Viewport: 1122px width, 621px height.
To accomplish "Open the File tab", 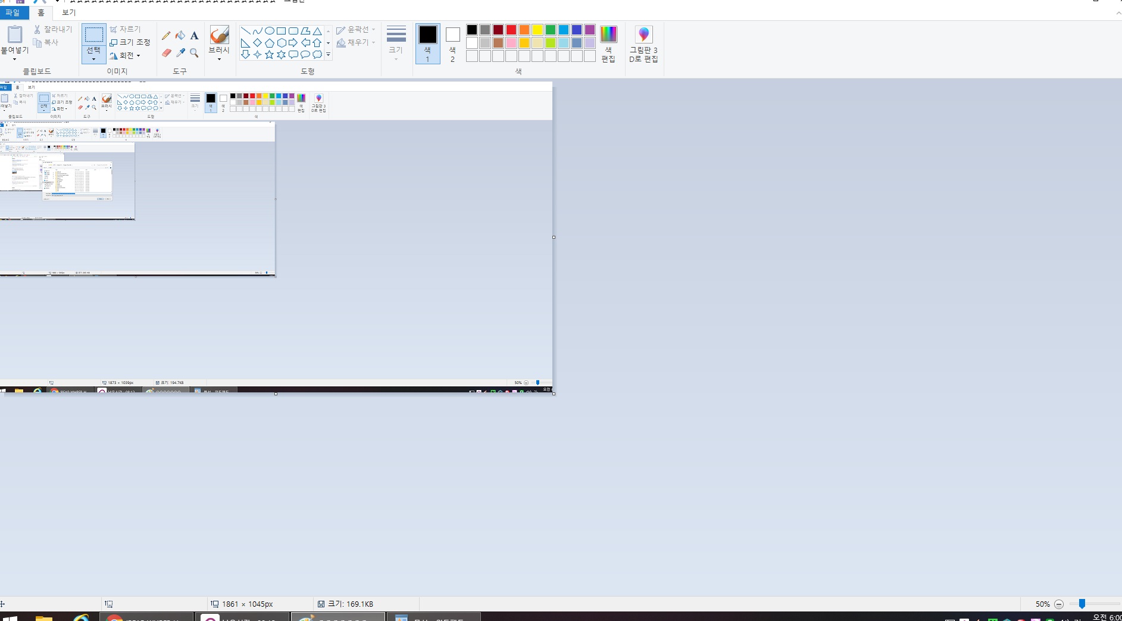I will pyautogui.click(x=13, y=13).
